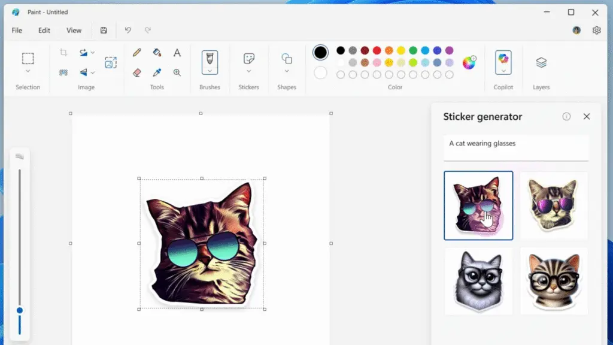Close the Sticker generator panel
Viewport: 613px width, 345px height.
587,117
